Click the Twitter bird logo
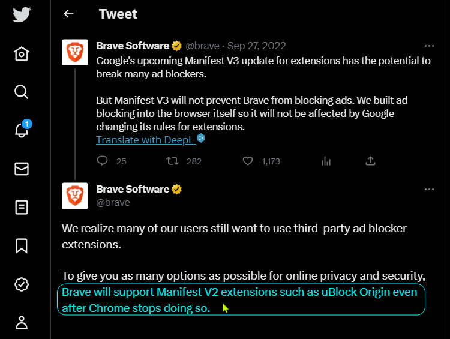The image size is (450, 339). click(22, 14)
